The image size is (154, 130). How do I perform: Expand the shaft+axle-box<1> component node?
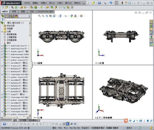pos(2,46)
